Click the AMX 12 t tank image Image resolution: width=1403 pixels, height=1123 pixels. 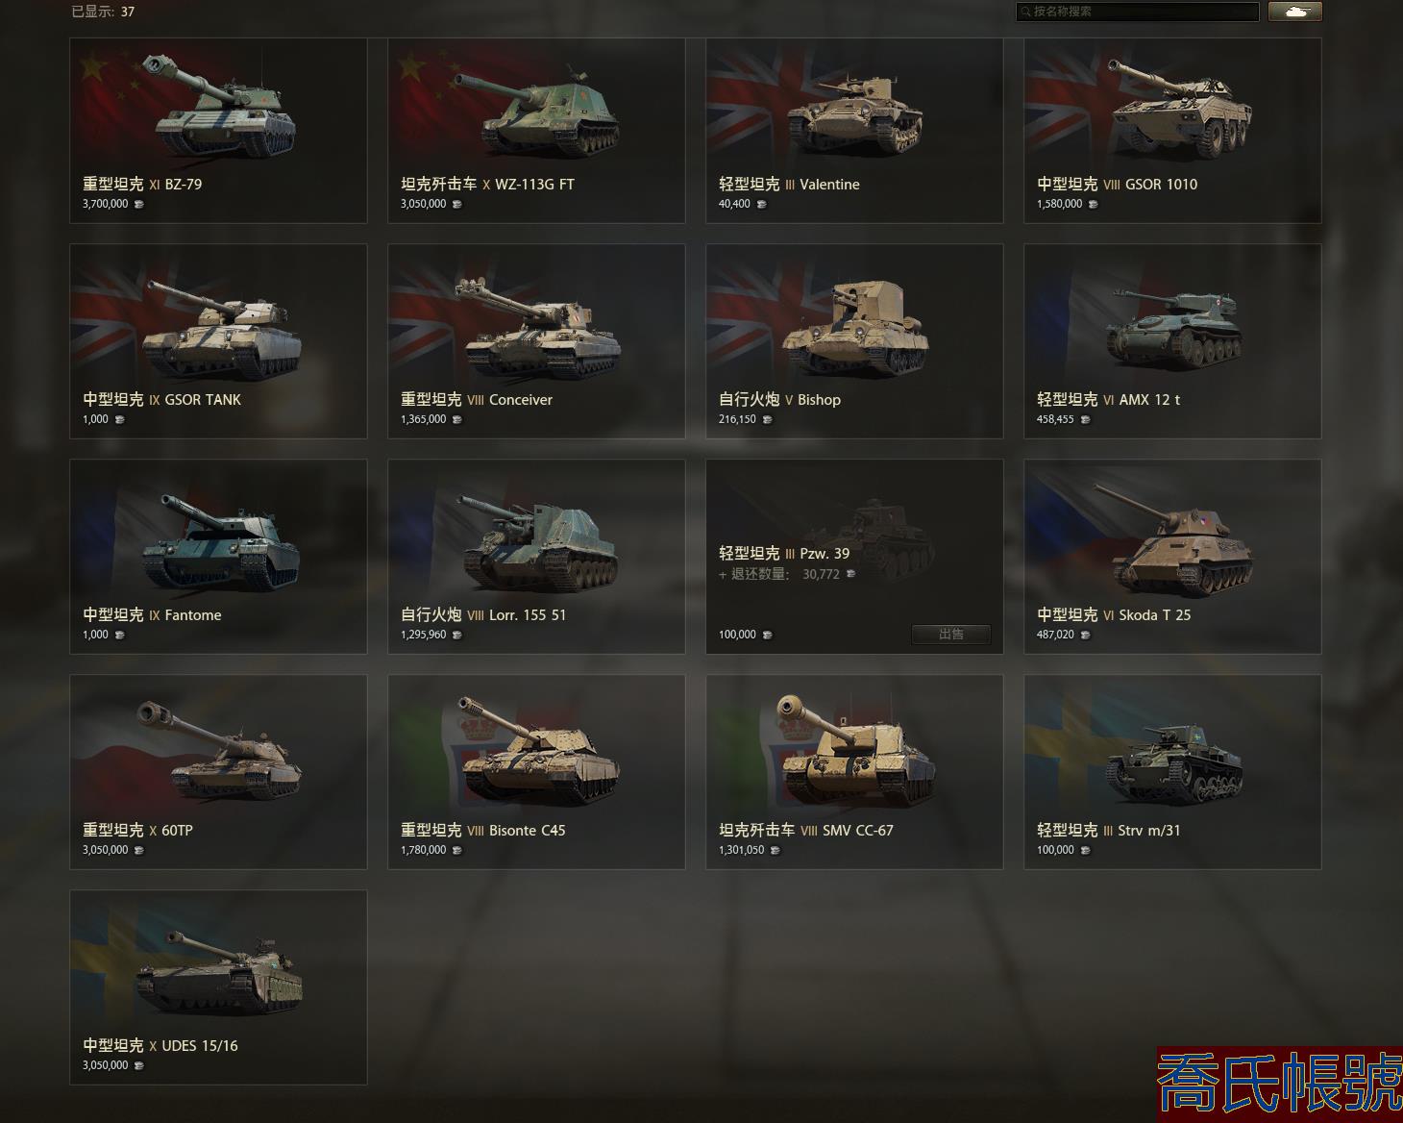tap(1173, 329)
